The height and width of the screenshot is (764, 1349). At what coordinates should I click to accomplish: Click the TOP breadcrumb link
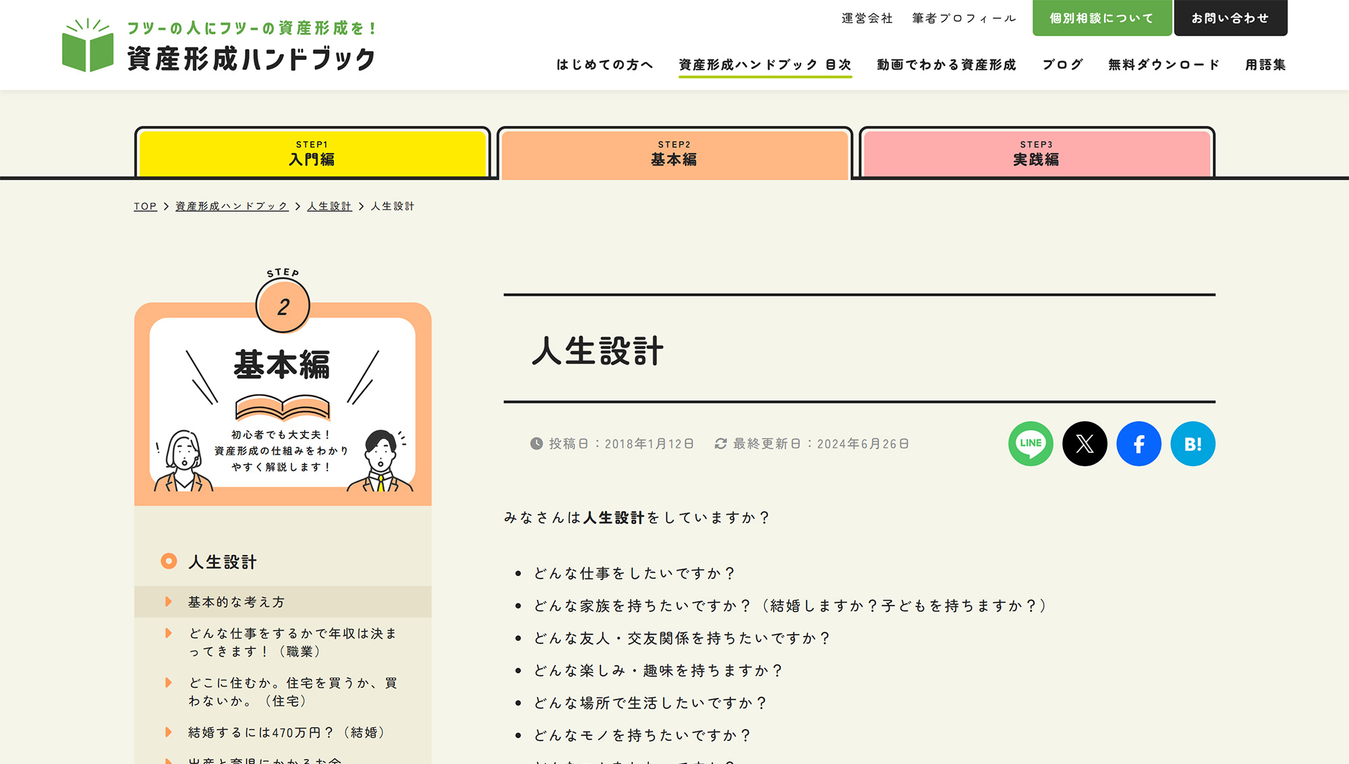[x=144, y=206]
